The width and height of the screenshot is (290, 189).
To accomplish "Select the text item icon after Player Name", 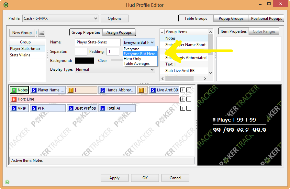I will point(71,90).
